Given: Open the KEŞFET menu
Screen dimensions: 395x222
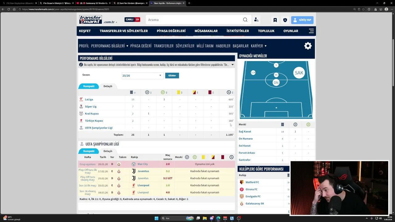Looking at the screenshot, I should (85, 31).
